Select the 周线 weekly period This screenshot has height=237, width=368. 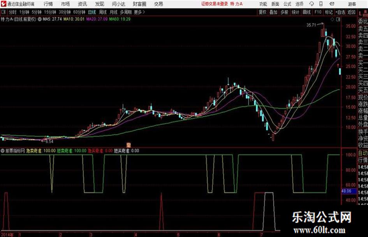click(102, 12)
